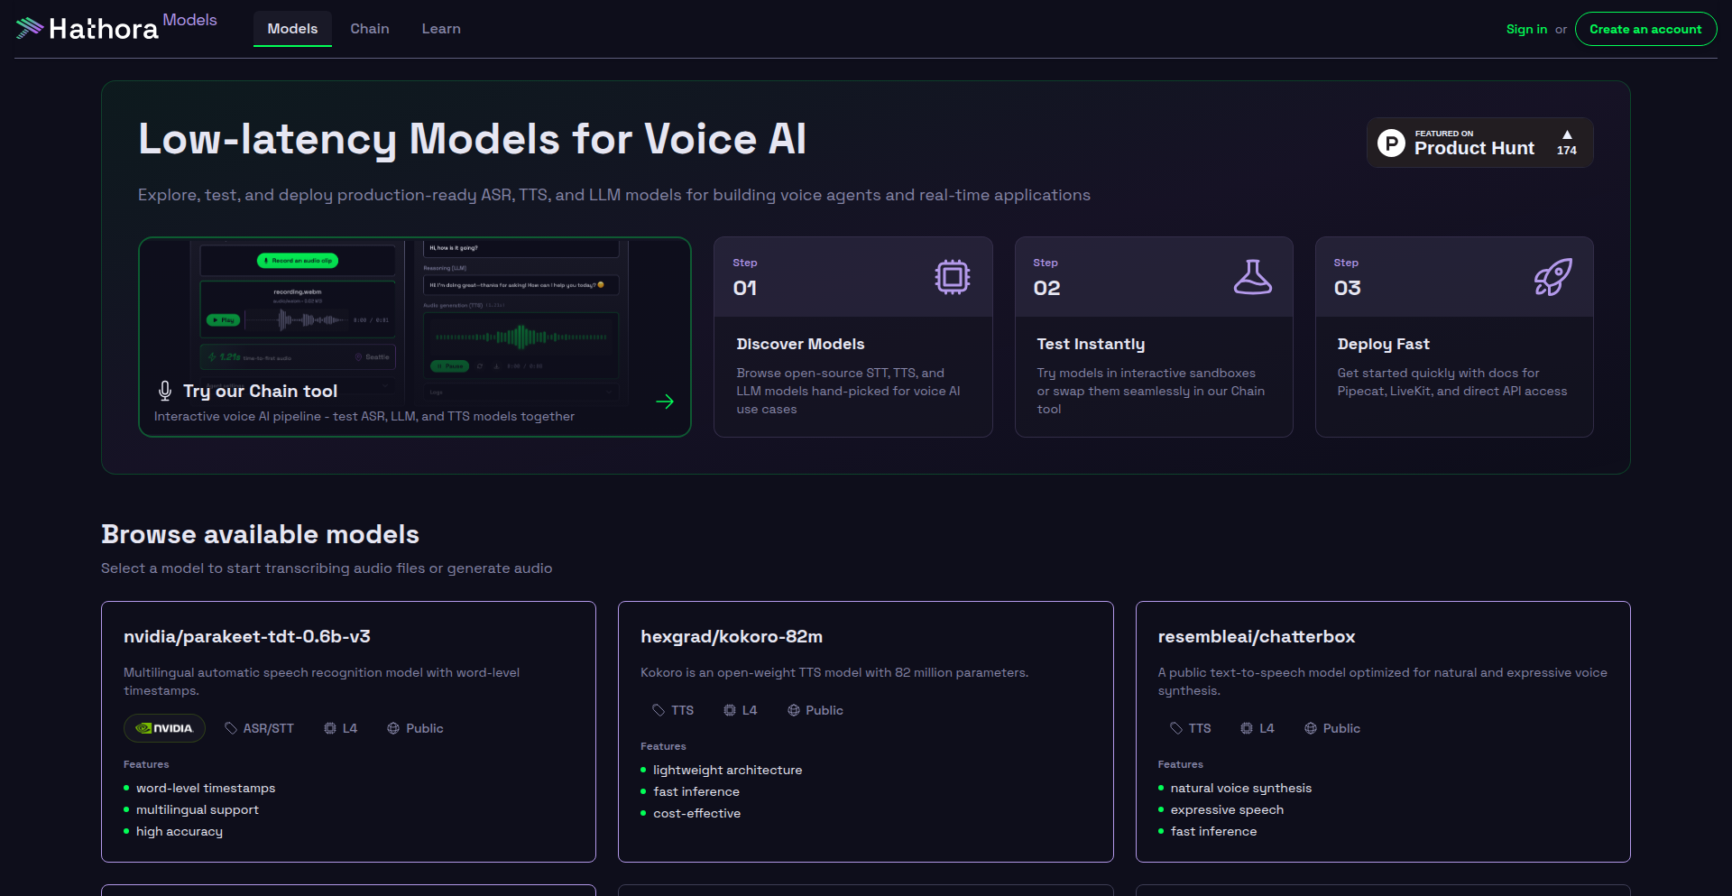The height and width of the screenshot is (896, 1732).
Task: Click the Step 02 number label
Action: [1046, 288]
